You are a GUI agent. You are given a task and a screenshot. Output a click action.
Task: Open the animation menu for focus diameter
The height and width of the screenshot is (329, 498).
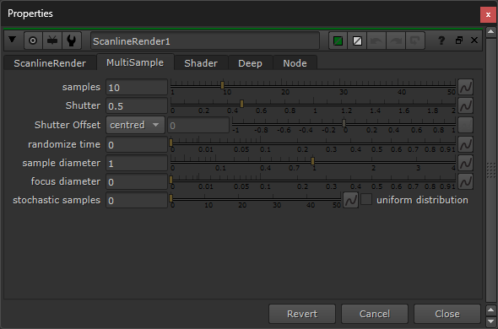[x=465, y=181]
